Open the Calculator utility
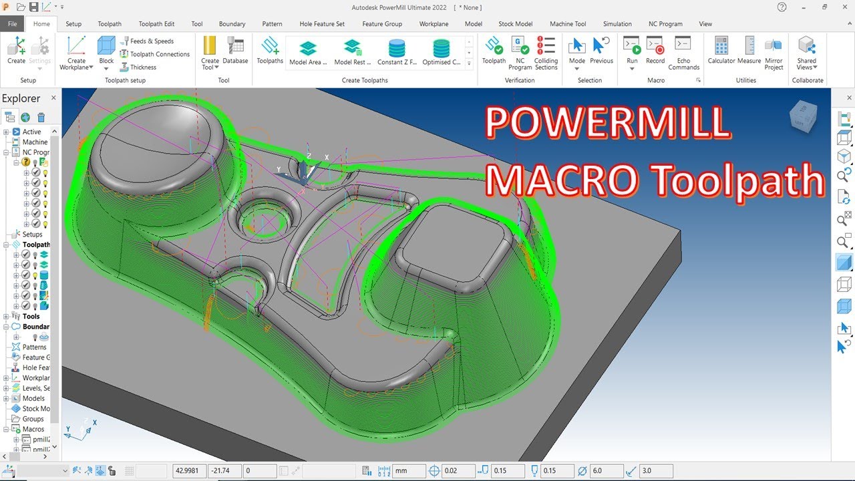The height and width of the screenshot is (481, 855). [x=721, y=51]
